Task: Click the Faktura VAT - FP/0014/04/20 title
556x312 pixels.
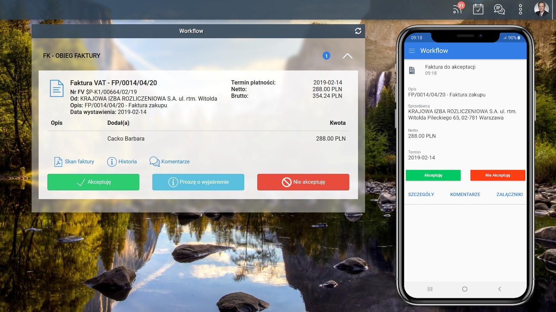Action: click(113, 83)
